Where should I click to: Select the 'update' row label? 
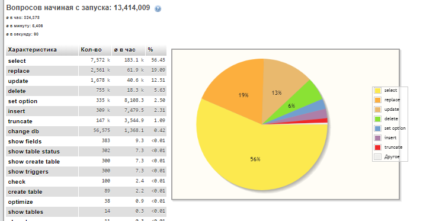pos(18,81)
